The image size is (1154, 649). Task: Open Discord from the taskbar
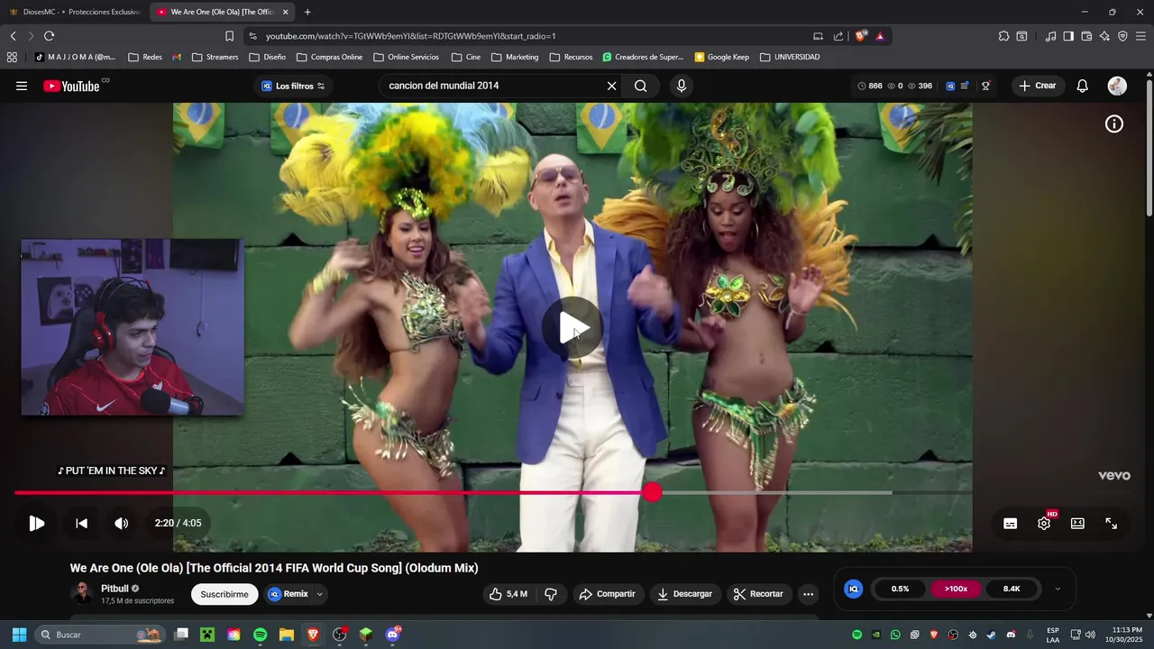tap(392, 635)
